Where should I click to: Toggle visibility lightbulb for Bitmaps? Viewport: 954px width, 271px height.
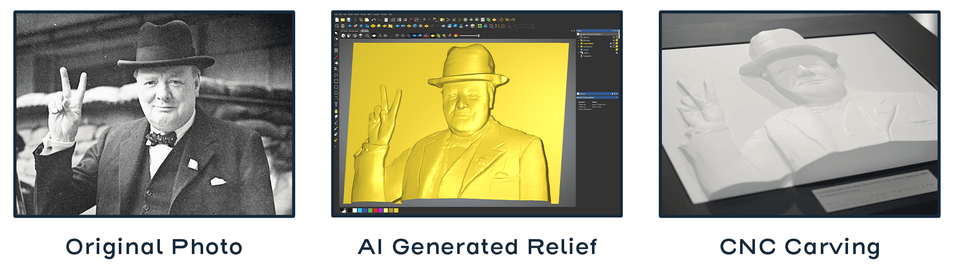(617, 41)
